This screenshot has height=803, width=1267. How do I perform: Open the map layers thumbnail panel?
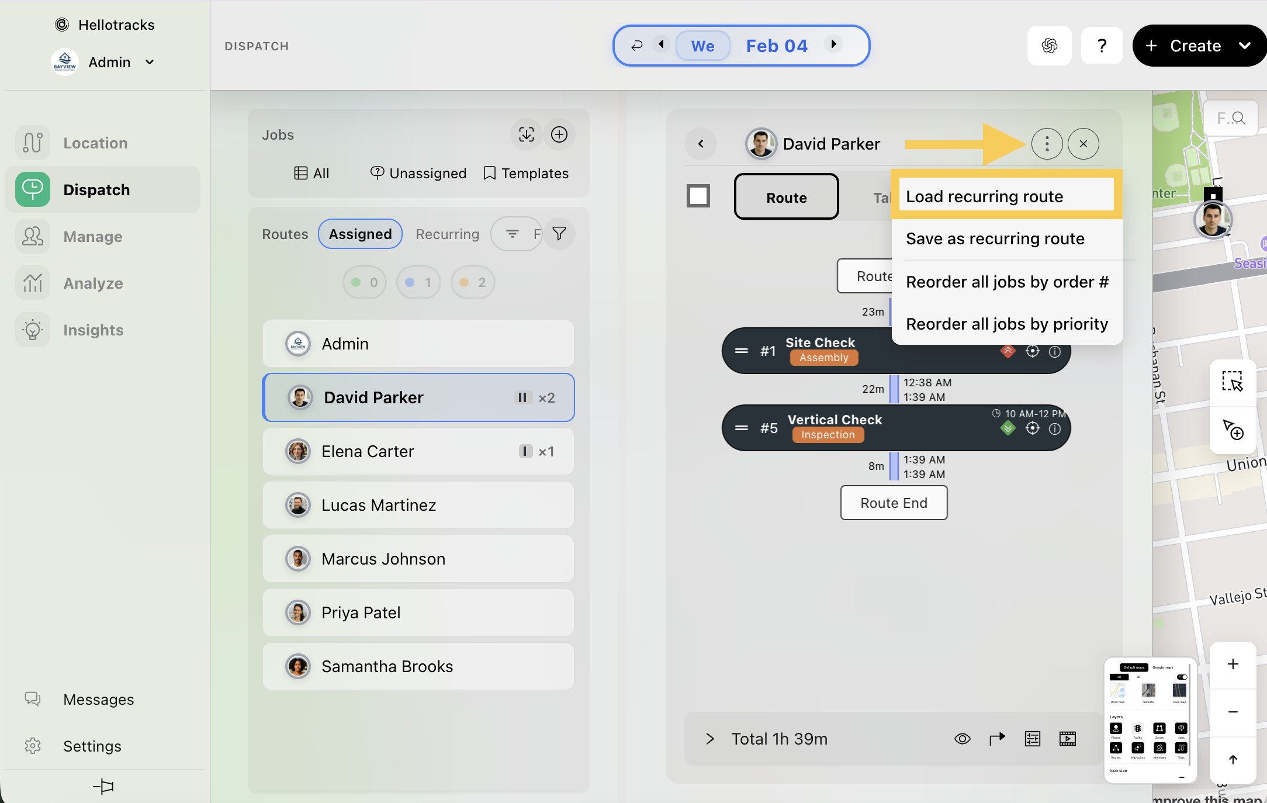1150,719
